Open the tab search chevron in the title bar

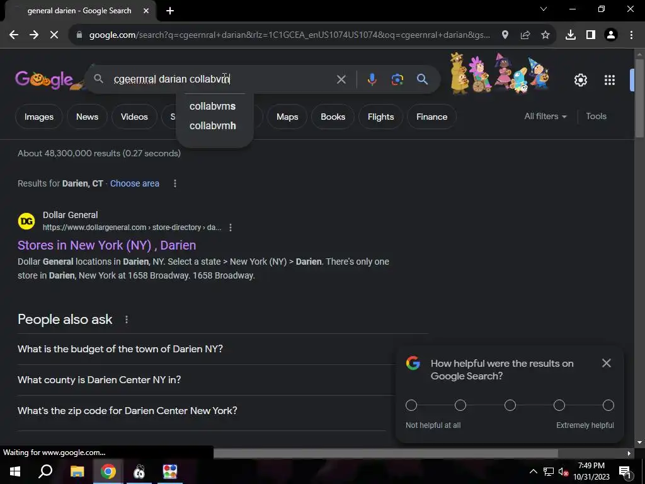pyautogui.click(x=544, y=9)
